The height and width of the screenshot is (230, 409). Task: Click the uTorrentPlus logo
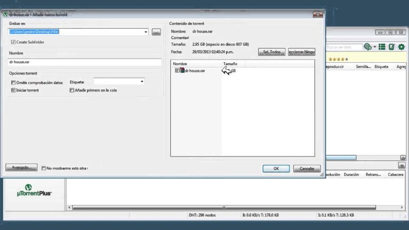[34, 190]
